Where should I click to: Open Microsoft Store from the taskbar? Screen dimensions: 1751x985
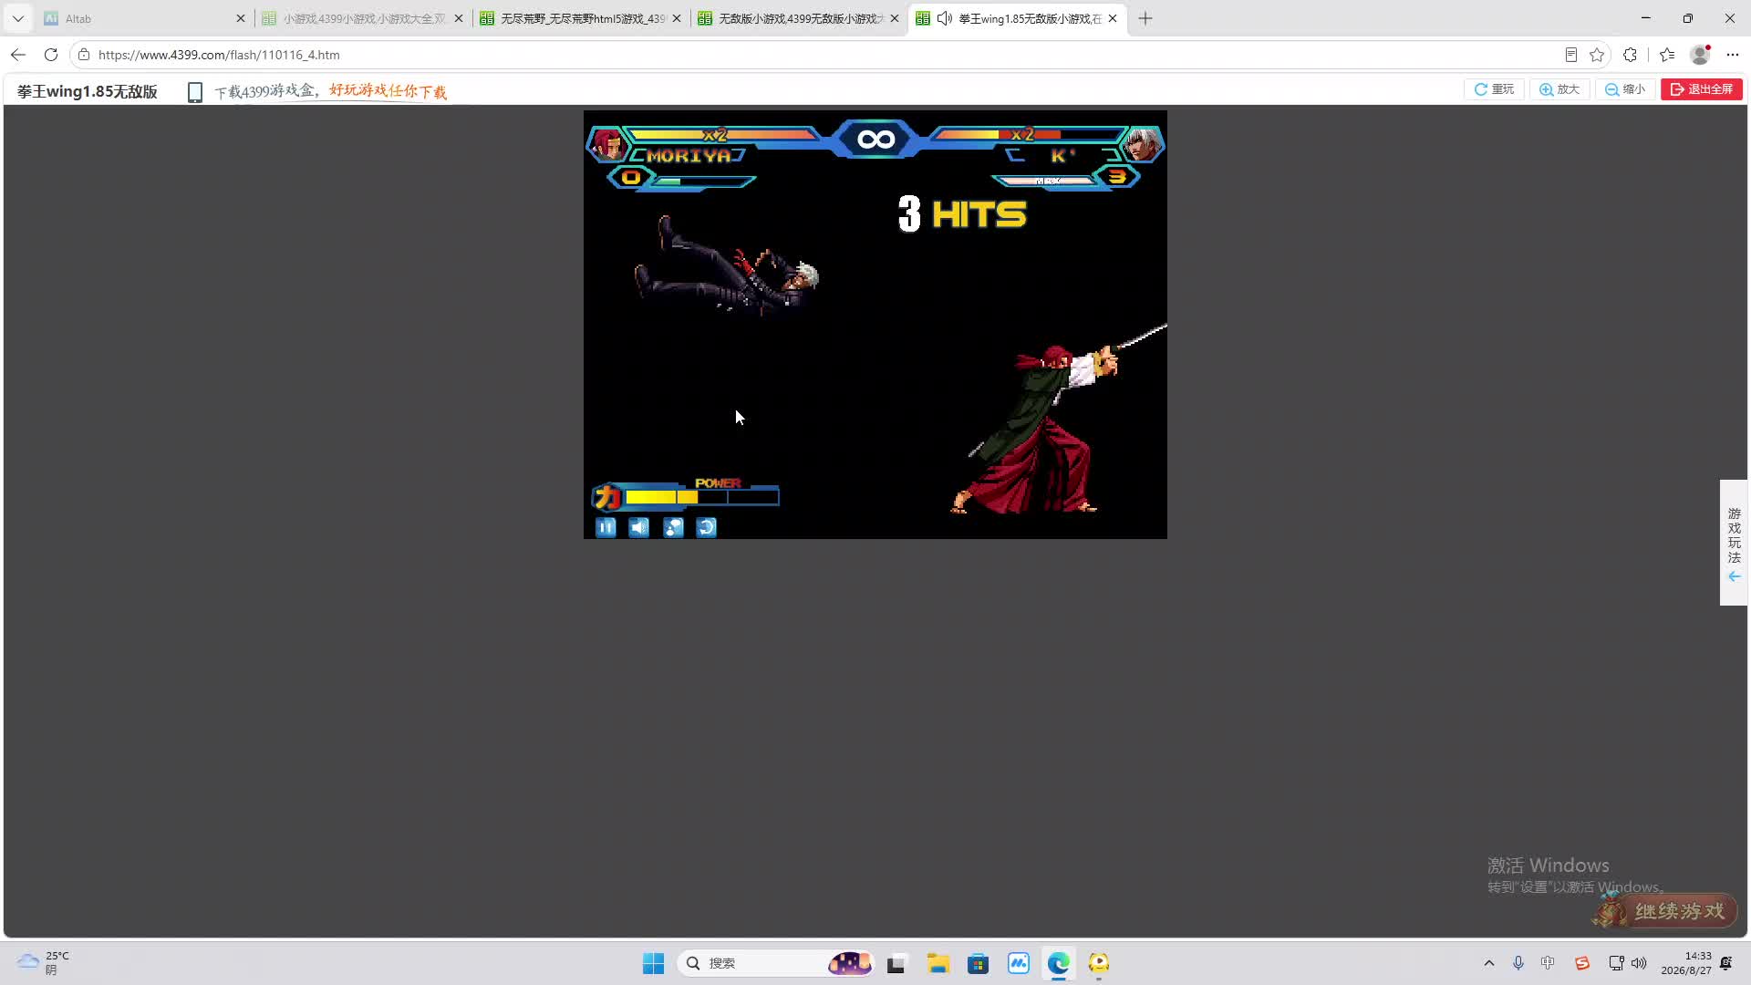pos(978,963)
